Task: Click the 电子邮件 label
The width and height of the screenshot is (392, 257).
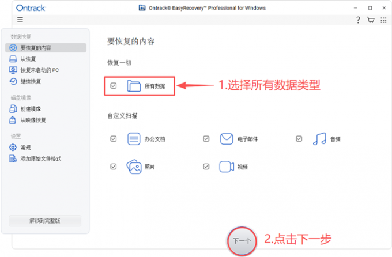Action: click(247, 139)
